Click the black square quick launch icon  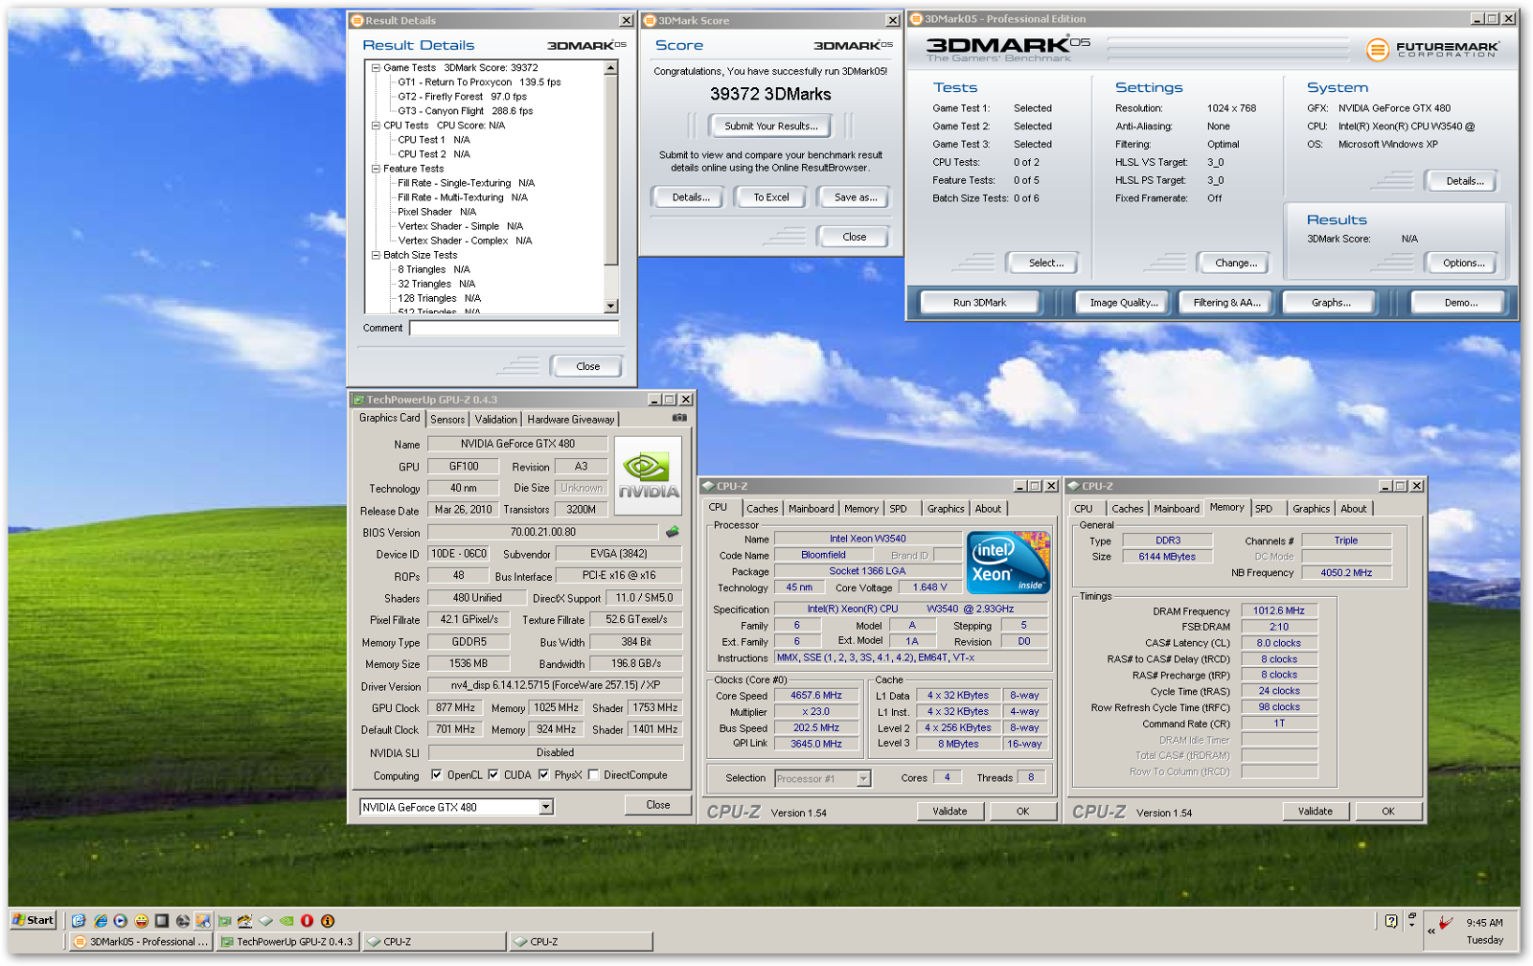pyautogui.click(x=162, y=921)
